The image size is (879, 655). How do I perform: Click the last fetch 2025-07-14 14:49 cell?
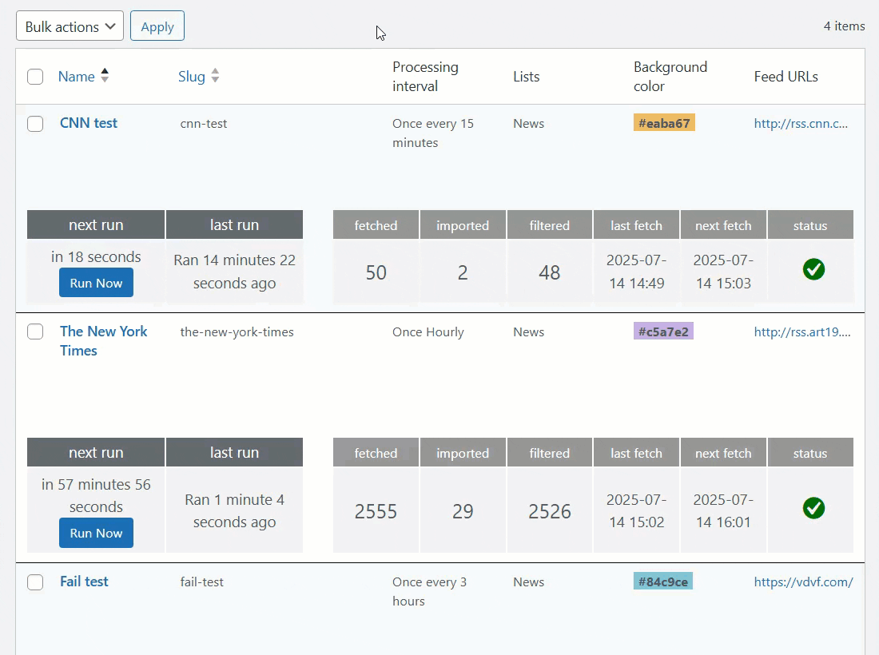pyautogui.click(x=636, y=272)
